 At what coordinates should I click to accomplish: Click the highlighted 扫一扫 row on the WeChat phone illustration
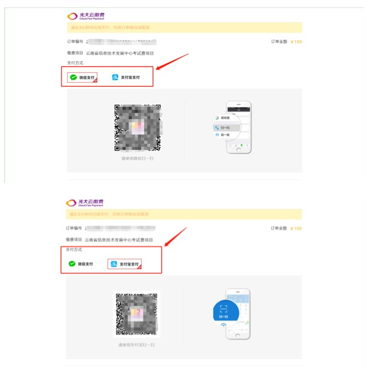(226, 128)
